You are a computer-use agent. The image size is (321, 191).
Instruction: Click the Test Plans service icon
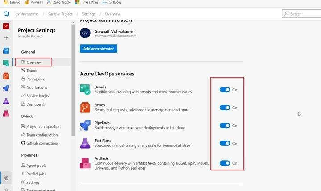pos(85,143)
